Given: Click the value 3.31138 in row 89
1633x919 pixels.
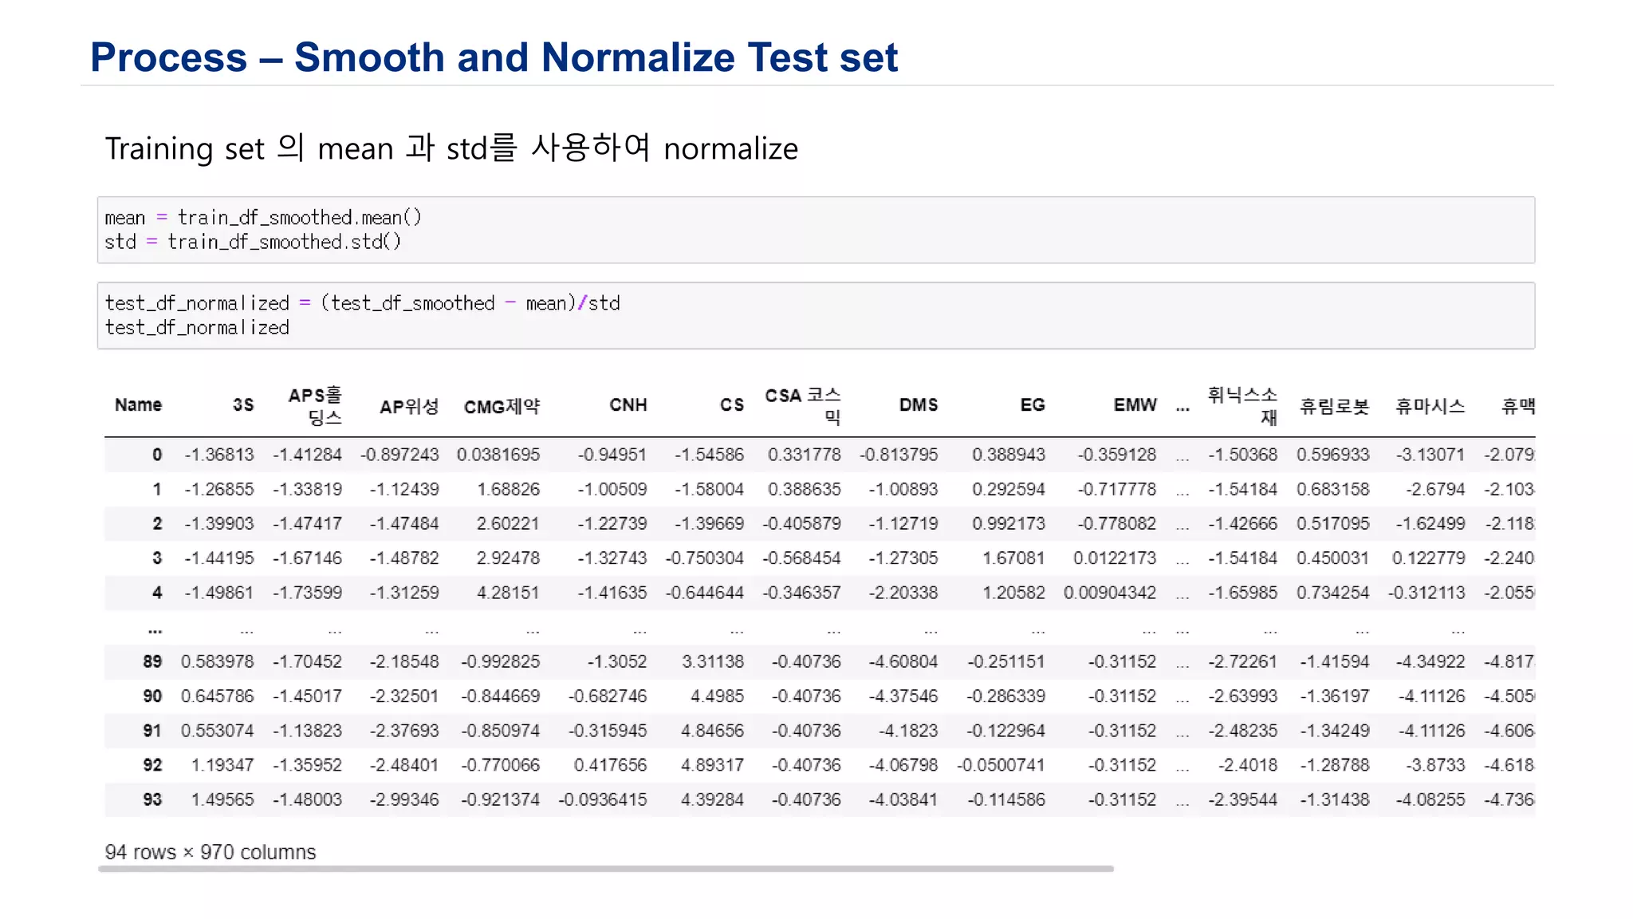Looking at the screenshot, I should click(x=713, y=661).
